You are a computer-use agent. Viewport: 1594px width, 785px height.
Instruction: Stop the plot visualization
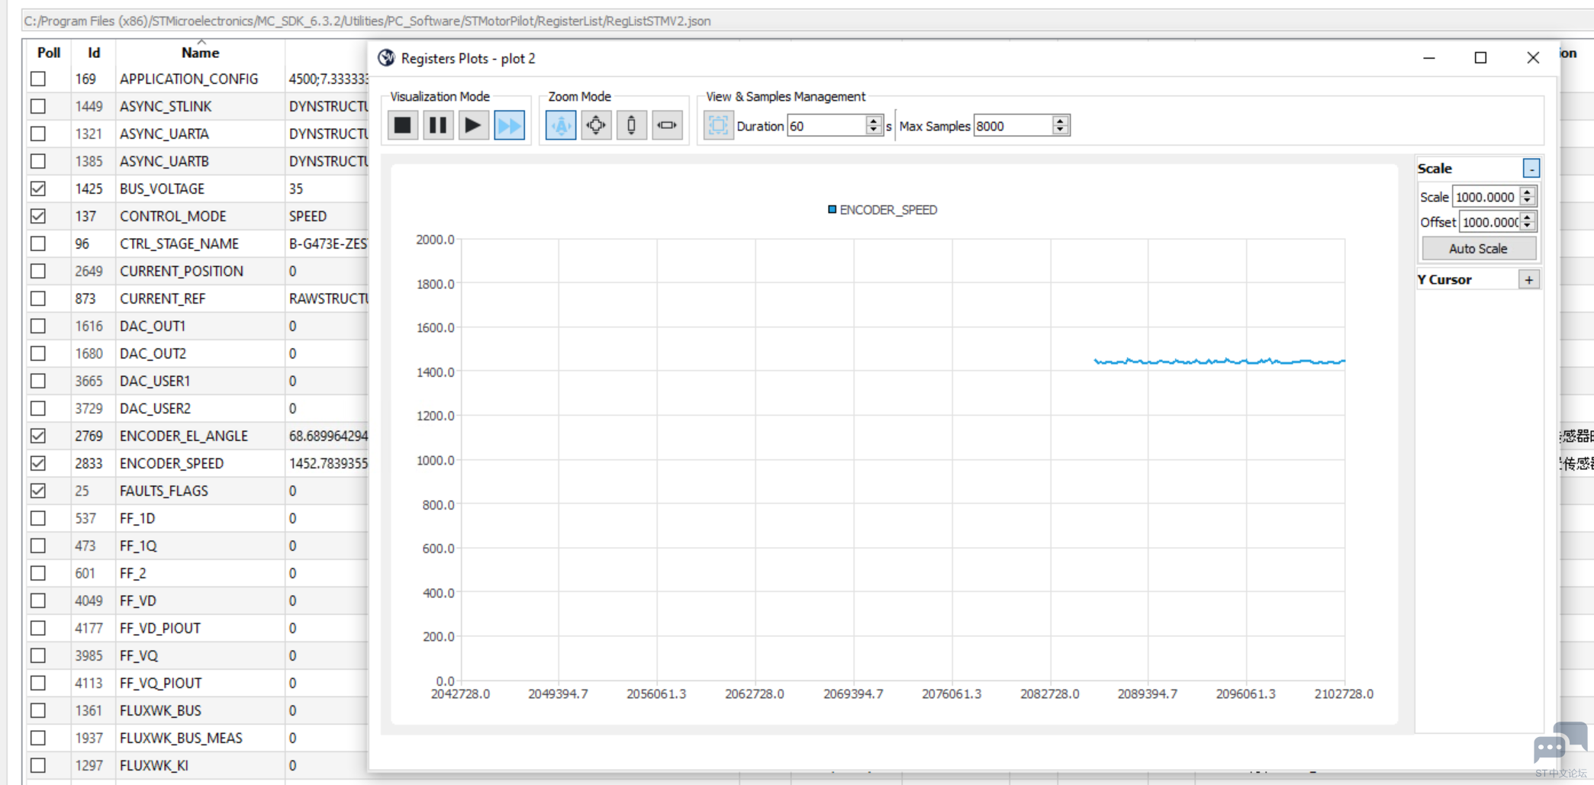(402, 125)
